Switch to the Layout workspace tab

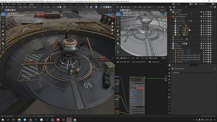coord(32,4)
